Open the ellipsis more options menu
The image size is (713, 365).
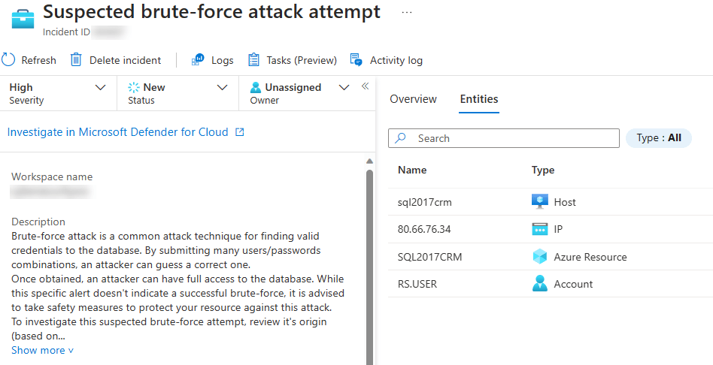(407, 13)
